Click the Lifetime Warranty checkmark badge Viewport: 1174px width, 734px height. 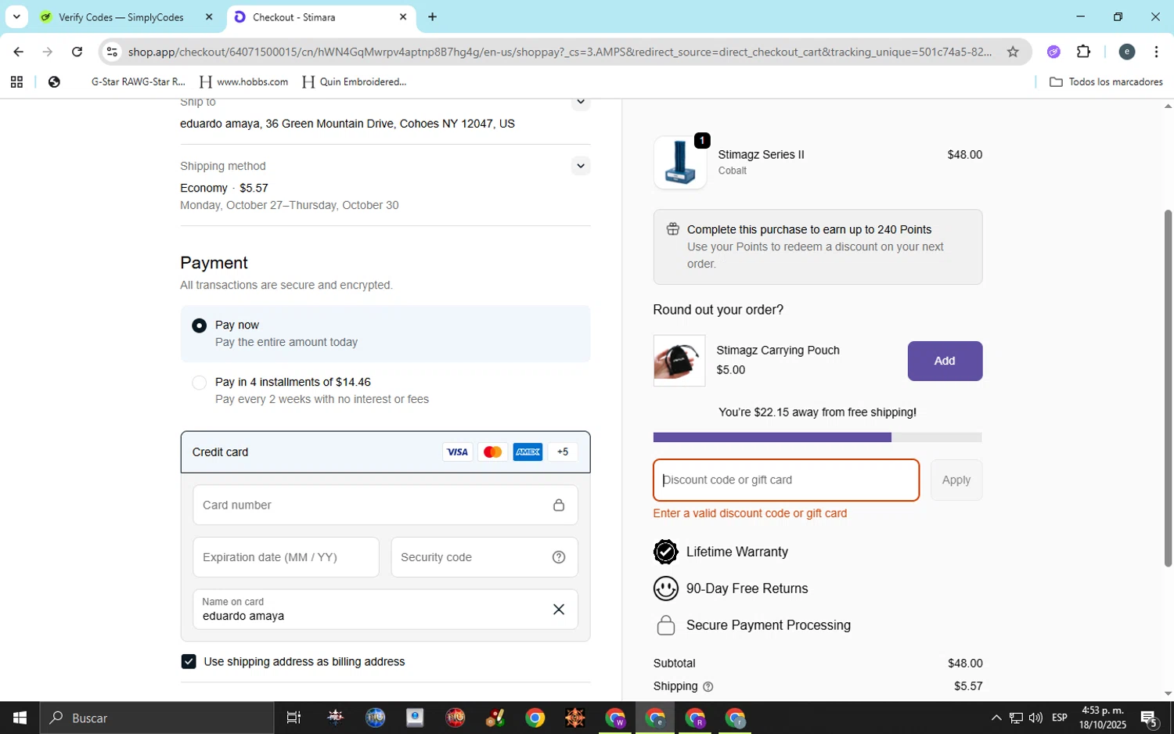665,552
